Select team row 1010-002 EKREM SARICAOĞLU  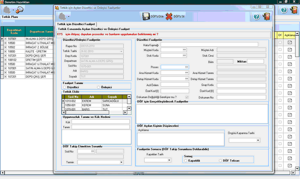(94, 101)
